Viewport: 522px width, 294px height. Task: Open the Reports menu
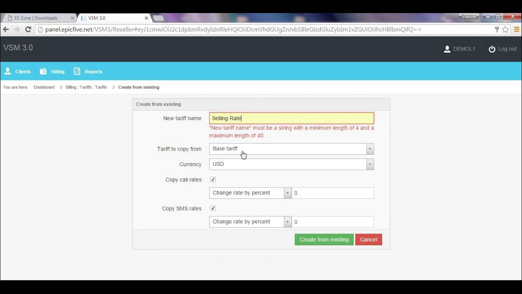pyautogui.click(x=88, y=71)
